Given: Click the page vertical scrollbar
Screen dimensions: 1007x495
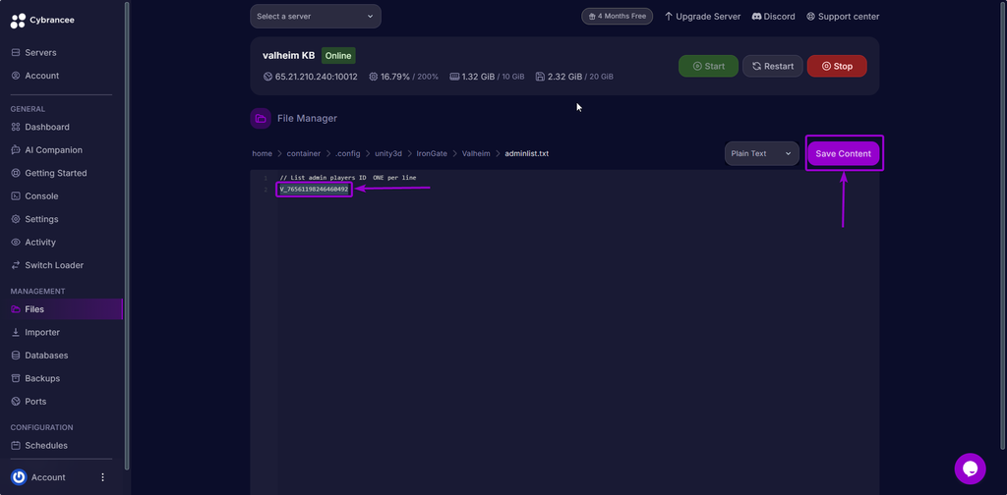Looking at the screenshot, I should 1004,224.
